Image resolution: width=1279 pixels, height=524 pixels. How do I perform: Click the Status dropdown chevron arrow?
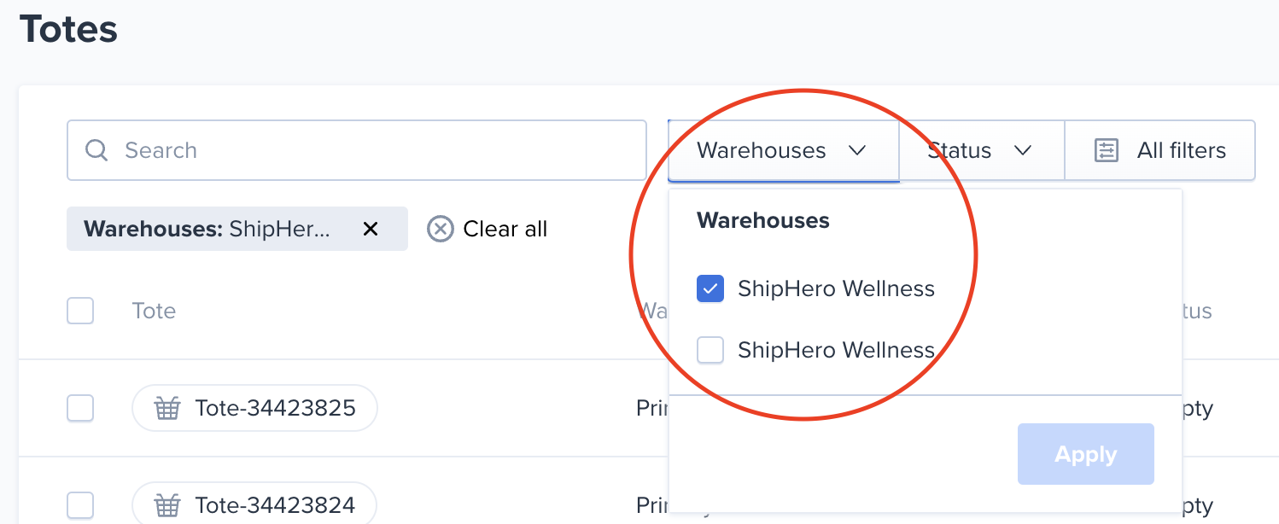tap(1023, 151)
